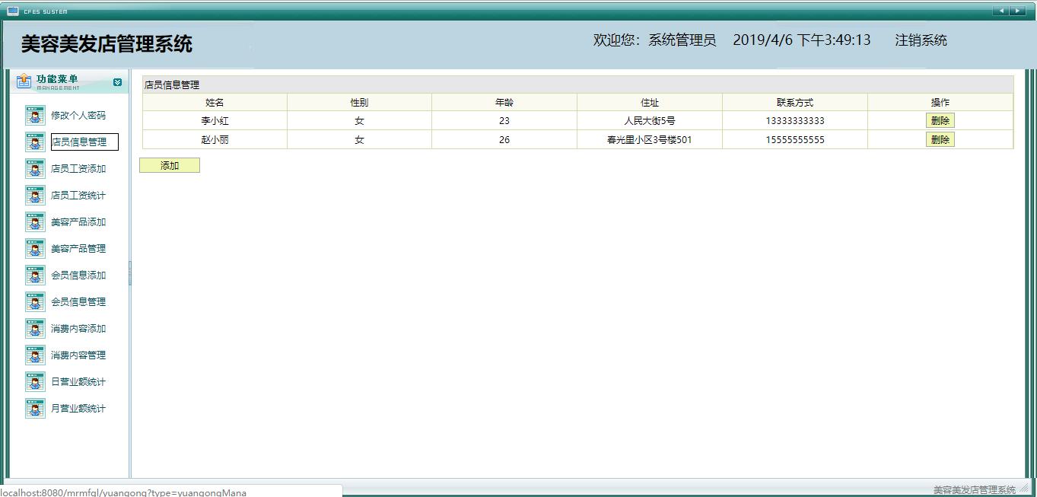Click the icon beside 美容产品添加

tap(35, 222)
